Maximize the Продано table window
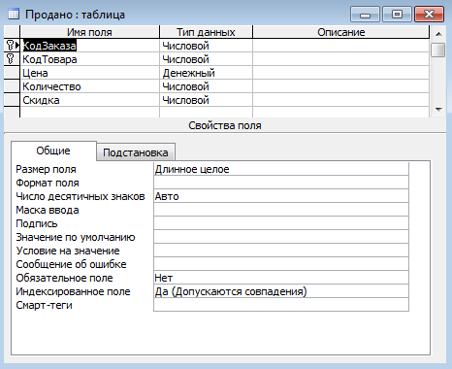This screenshot has width=452, height=369. point(397,15)
